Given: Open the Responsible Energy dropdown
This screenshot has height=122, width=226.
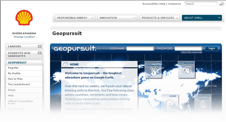Looking at the screenshot, I should tap(75, 18).
